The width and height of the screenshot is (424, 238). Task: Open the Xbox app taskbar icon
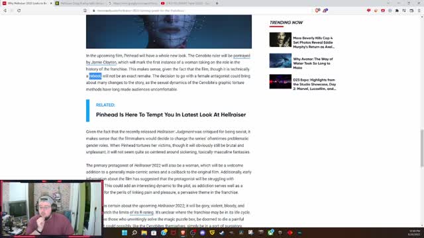(270, 233)
